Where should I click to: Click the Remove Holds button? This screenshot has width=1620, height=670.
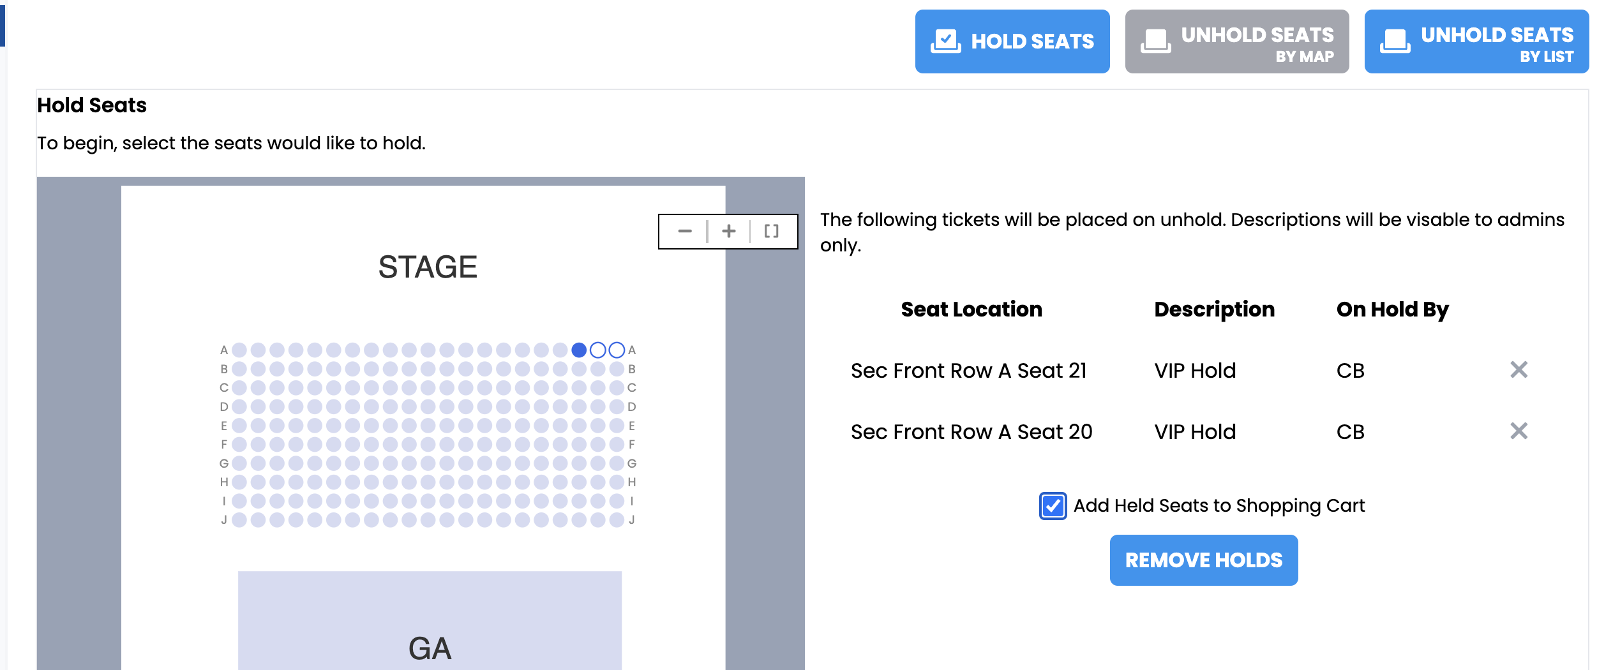pos(1203,560)
